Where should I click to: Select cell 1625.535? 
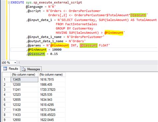click(x=52, y=95)
